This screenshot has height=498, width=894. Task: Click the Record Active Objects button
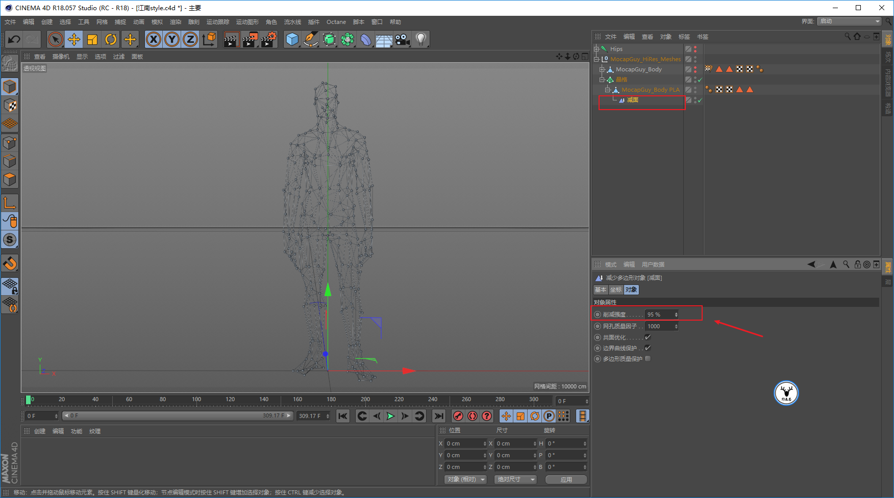(x=458, y=416)
